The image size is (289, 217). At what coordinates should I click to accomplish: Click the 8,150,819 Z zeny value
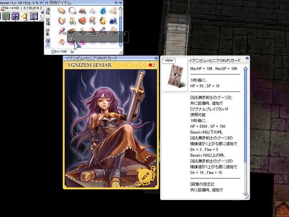tap(33, 8)
